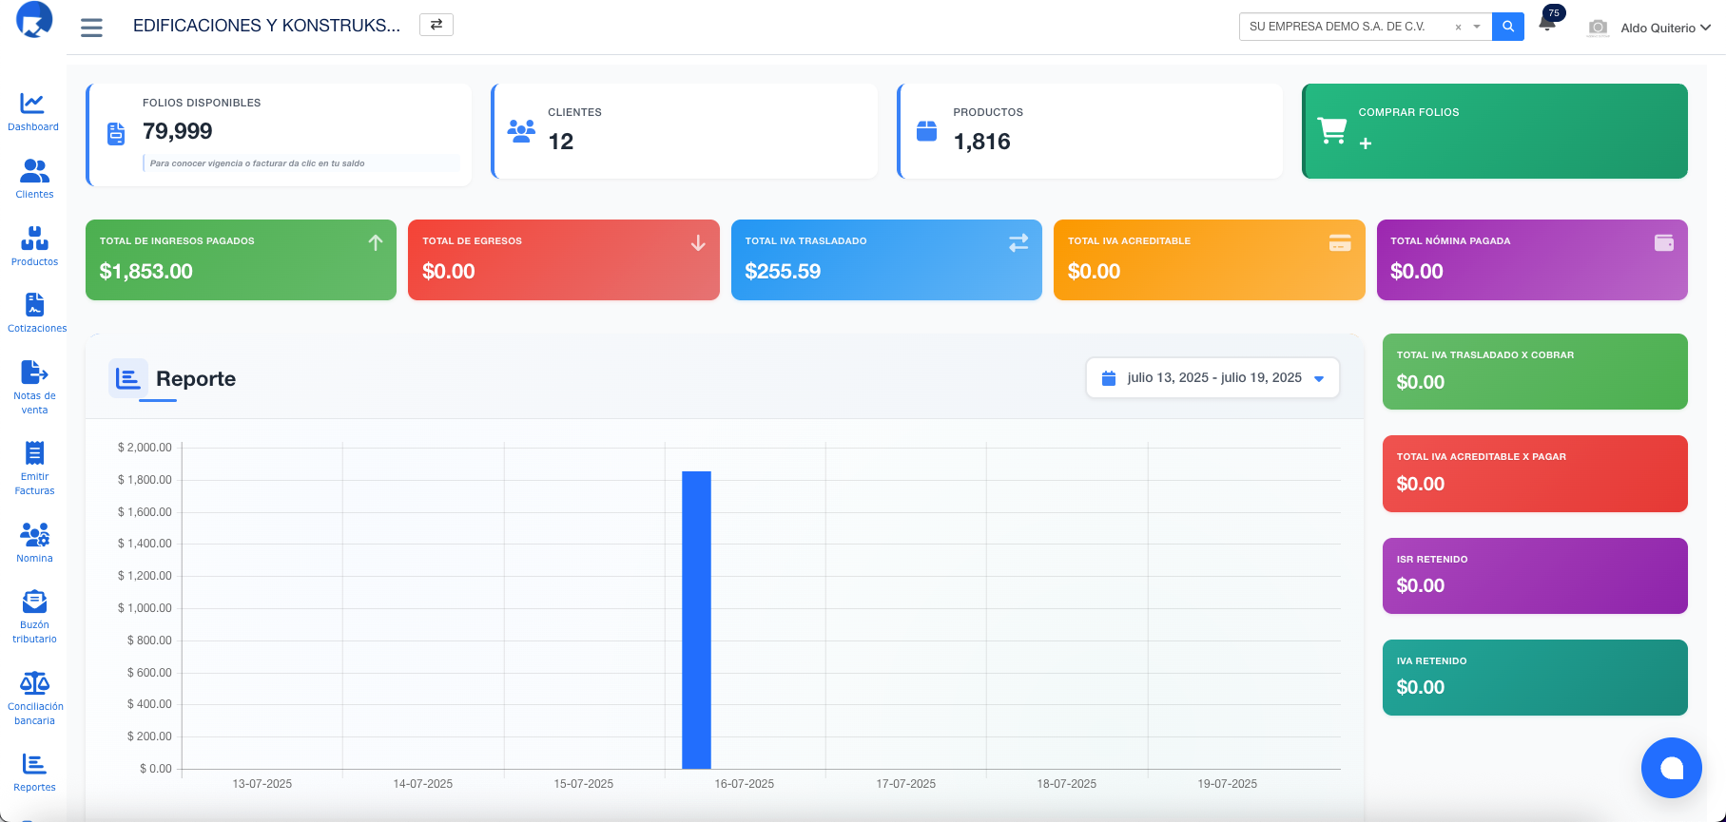The image size is (1726, 822).
Task: Click the switch company arrows button
Action: [x=436, y=25]
